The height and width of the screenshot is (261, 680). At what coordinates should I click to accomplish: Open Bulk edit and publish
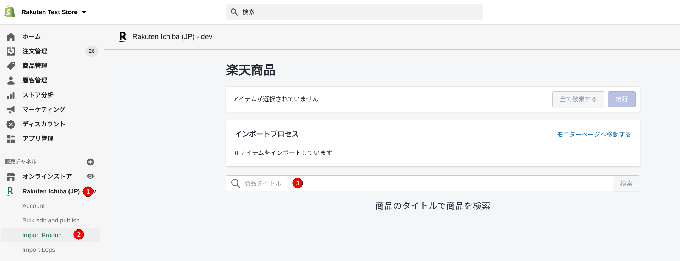pyautogui.click(x=51, y=220)
